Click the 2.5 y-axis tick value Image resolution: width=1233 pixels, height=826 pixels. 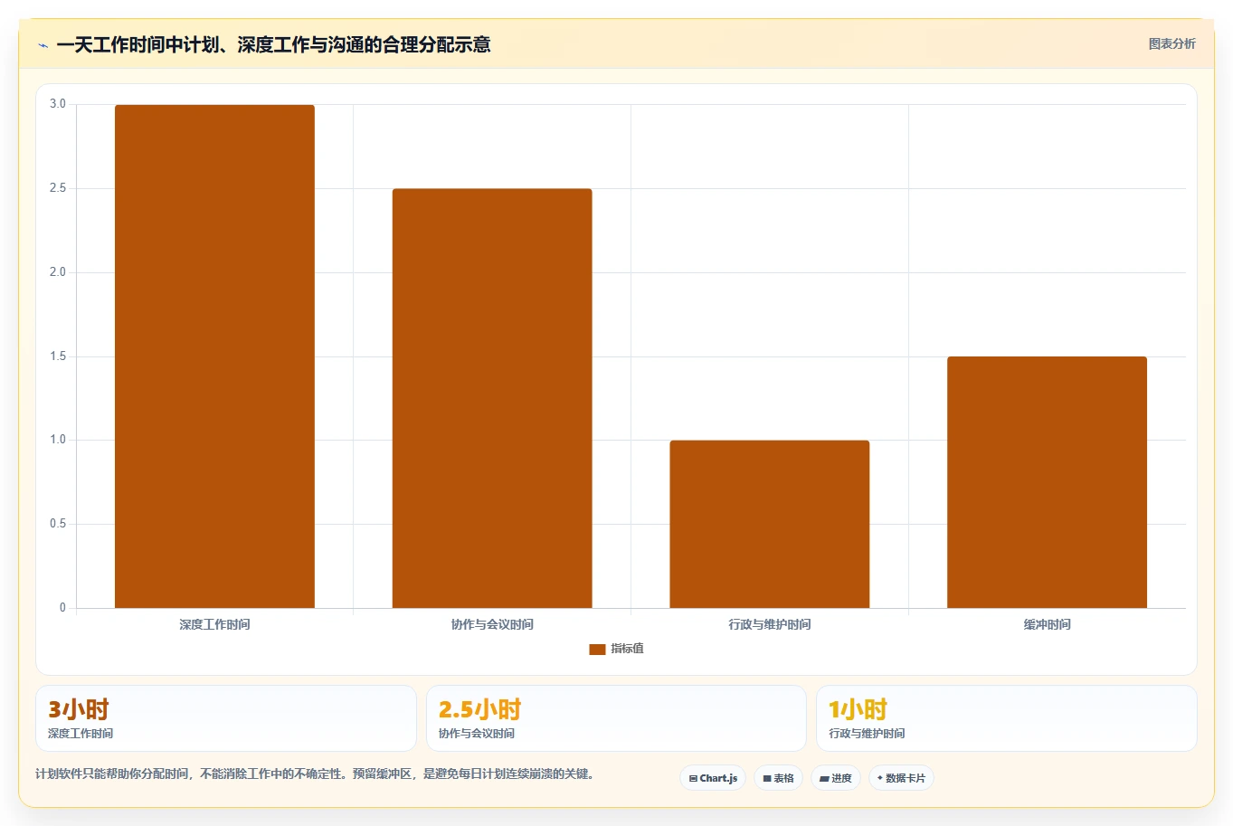tap(58, 188)
